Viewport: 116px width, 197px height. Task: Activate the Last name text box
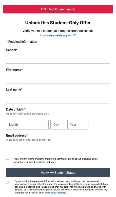coord(58,99)
